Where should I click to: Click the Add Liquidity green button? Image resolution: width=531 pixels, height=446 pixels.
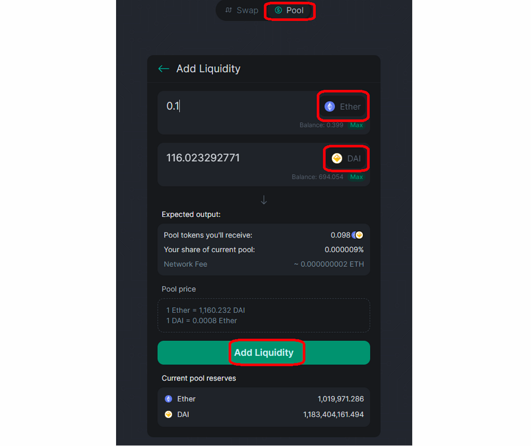click(264, 353)
